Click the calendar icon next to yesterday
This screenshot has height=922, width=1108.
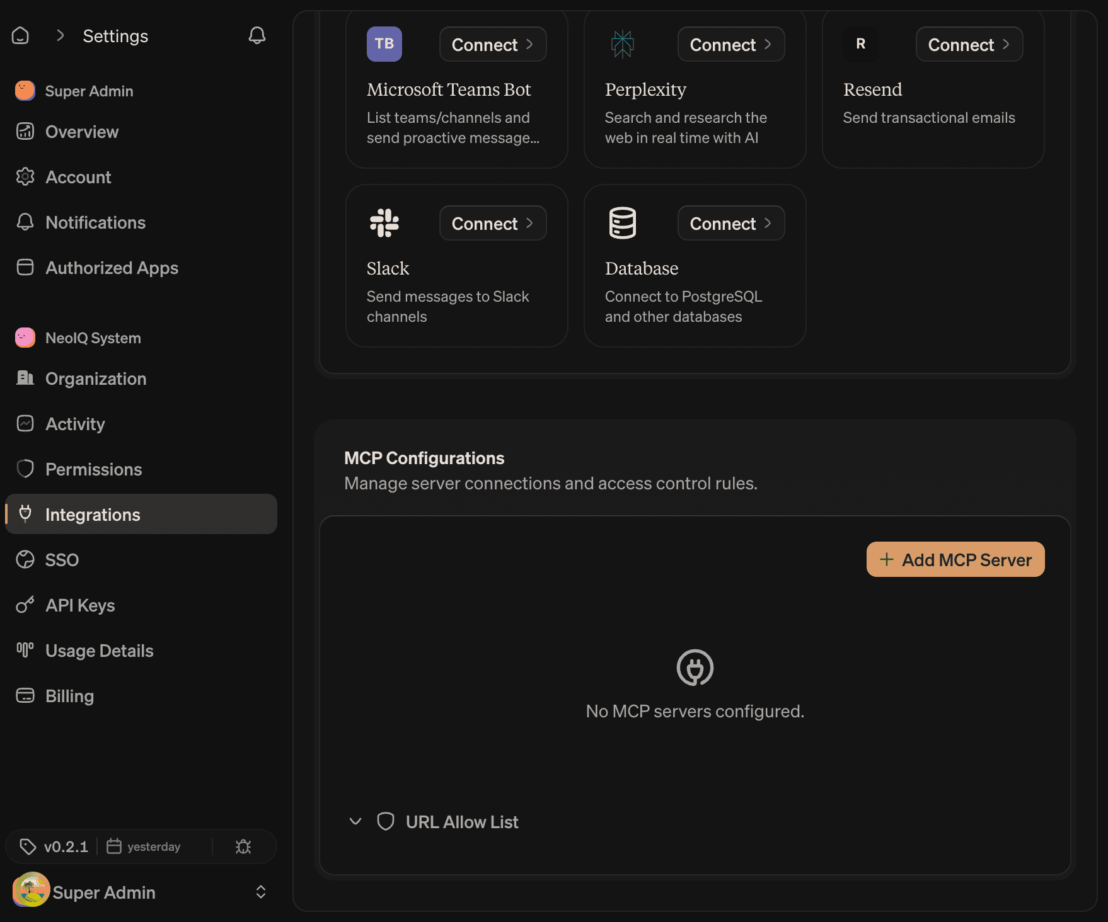pos(113,846)
